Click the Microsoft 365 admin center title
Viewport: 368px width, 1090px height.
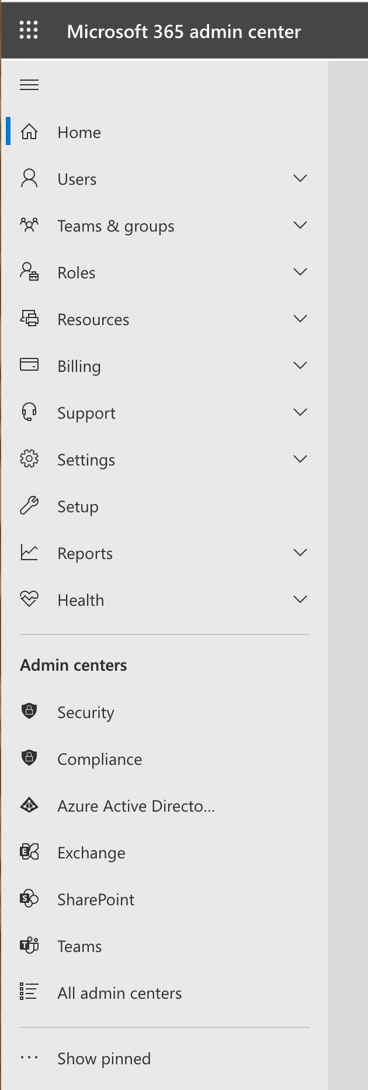[x=184, y=31]
